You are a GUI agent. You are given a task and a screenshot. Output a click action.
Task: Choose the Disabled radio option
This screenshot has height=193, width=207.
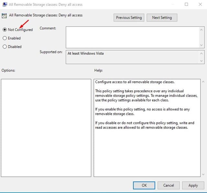pos(5,47)
